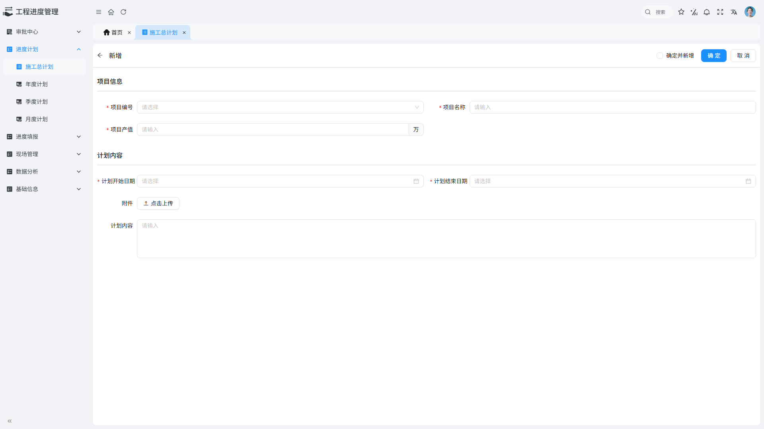Image resolution: width=764 pixels, height=429 pixels.
Task: Click the 点击上传 upload button
Action: pos(158,203)
